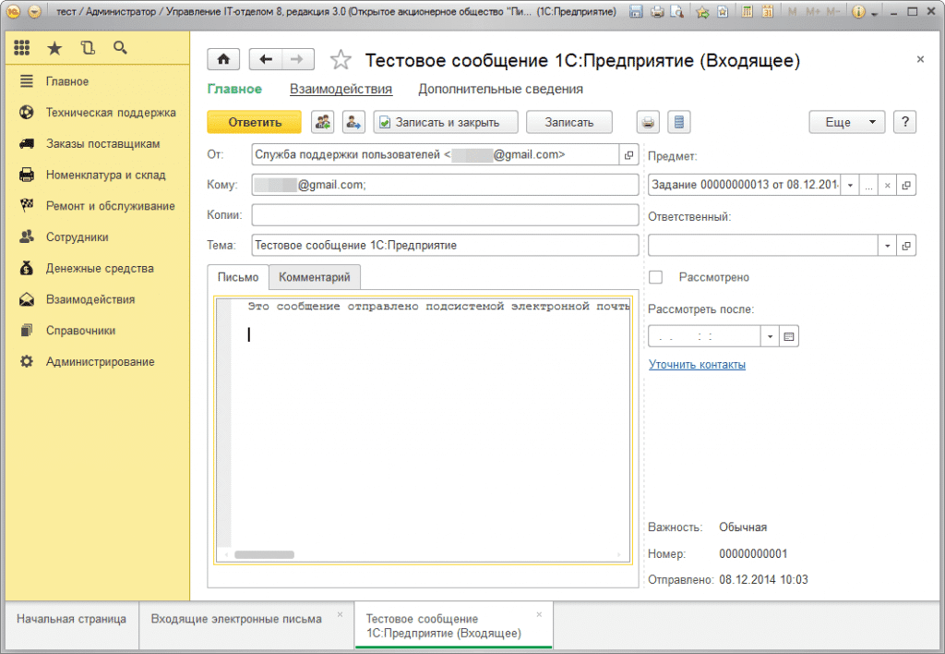Open the calendar icon in title bar

click(767, 11)
